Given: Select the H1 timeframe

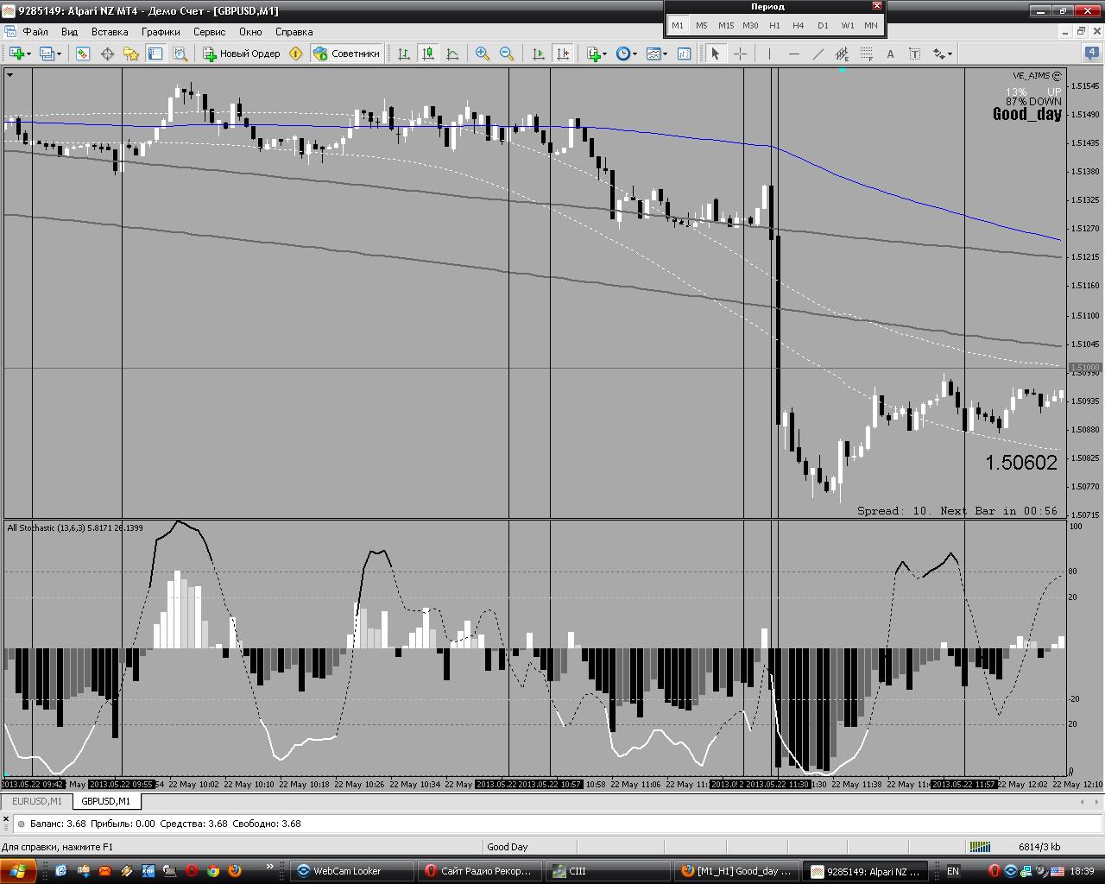Looking at the screenshot, I should click(x=774, y=25).
